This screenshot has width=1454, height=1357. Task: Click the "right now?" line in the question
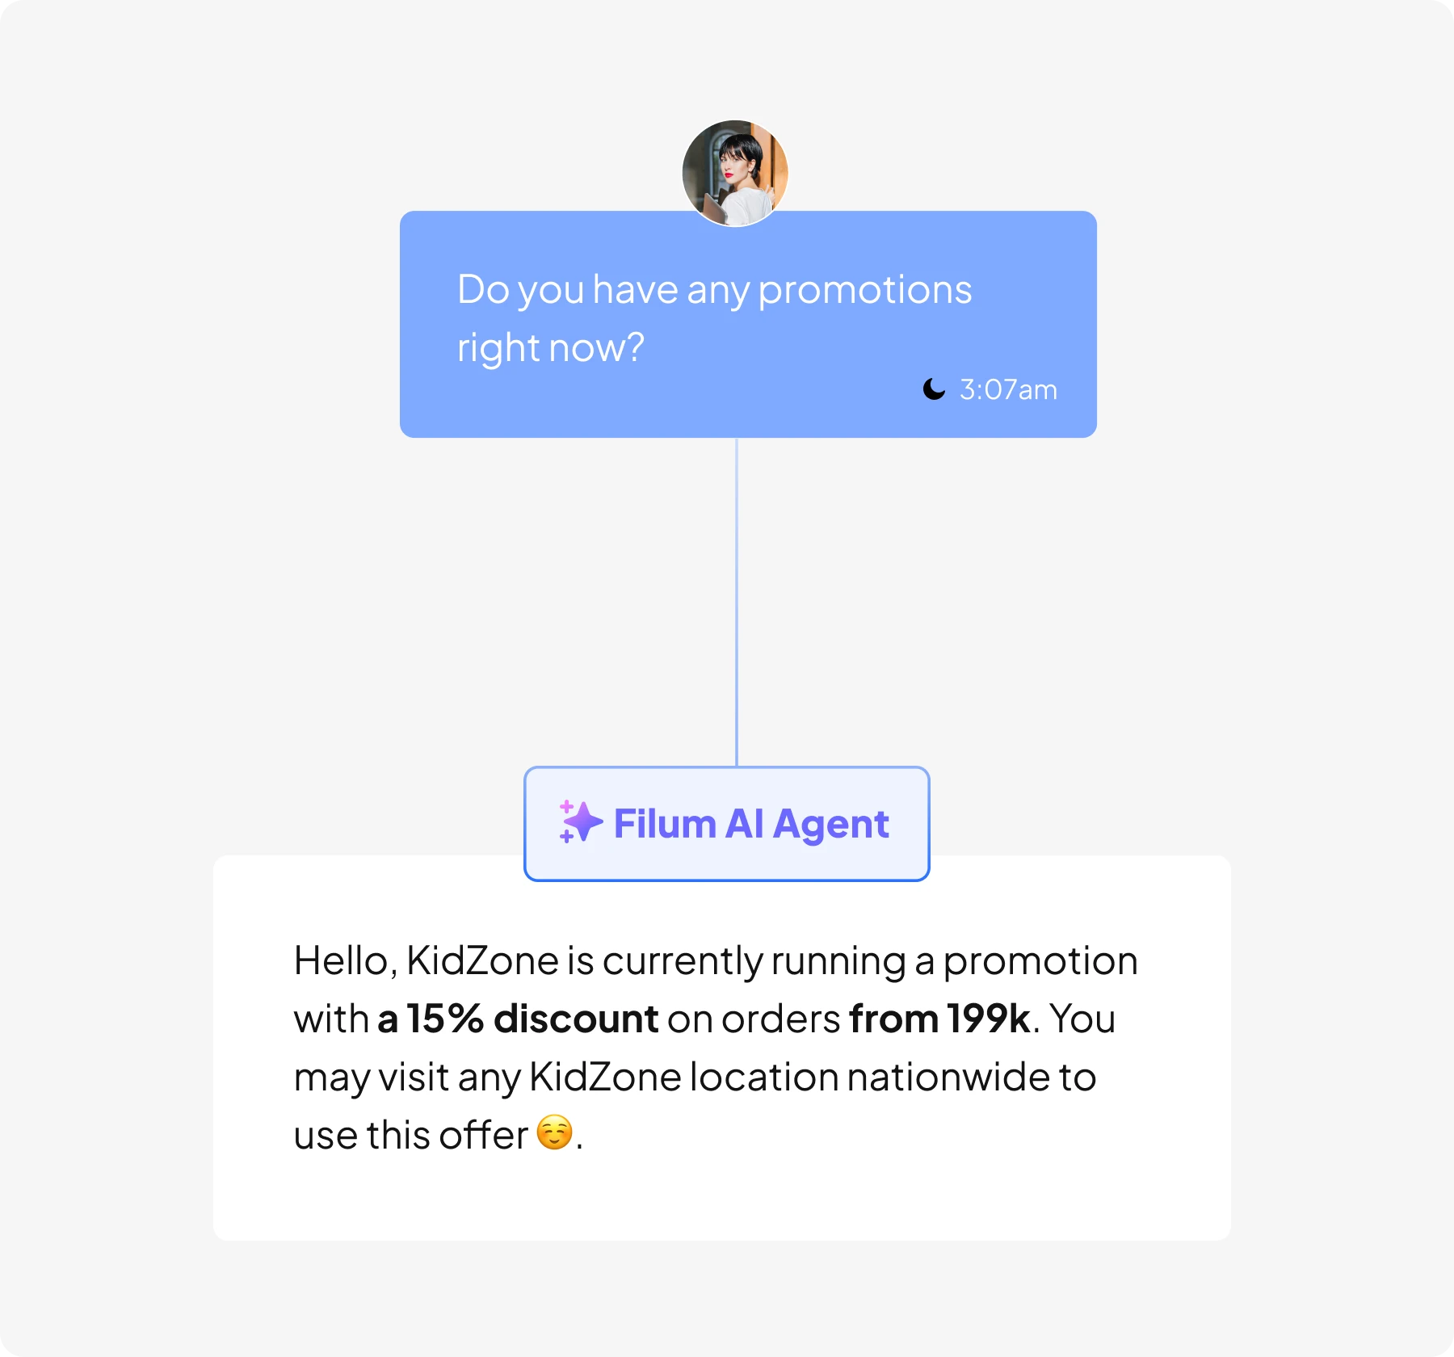(x=550, y=348)
